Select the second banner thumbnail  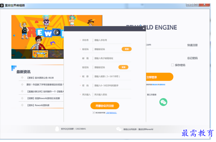(56, 54)
